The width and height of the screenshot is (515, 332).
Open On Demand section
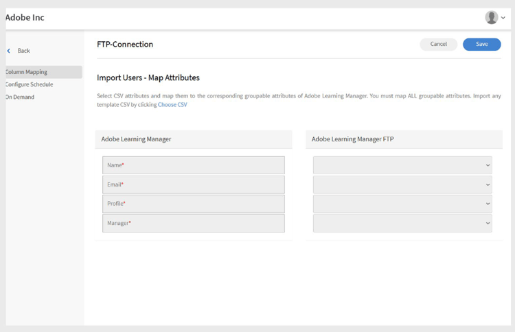click(20, 97)
